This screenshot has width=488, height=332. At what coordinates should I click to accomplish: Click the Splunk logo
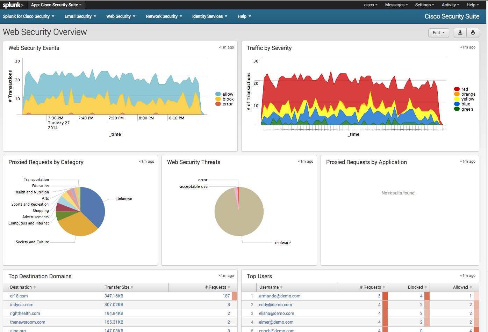[x=13, y=5]
